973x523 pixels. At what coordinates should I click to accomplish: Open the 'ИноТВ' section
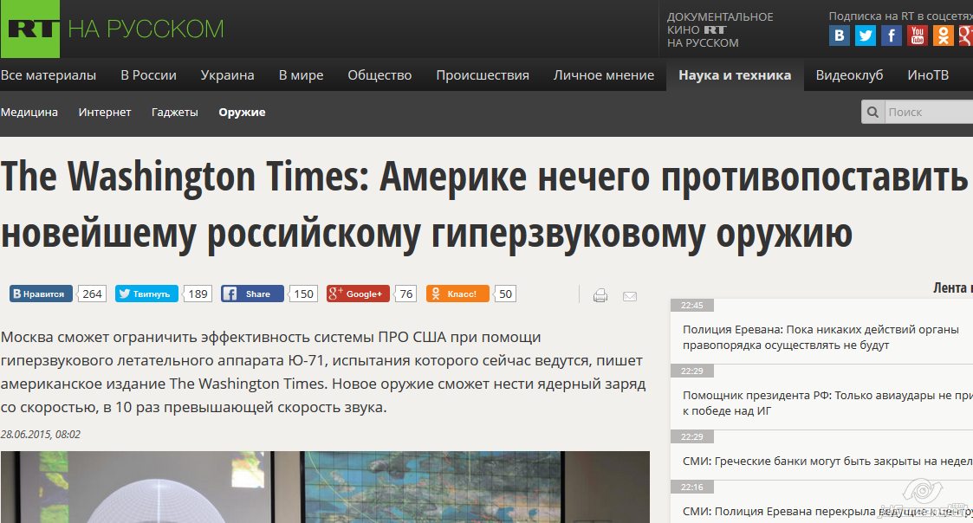928,75
